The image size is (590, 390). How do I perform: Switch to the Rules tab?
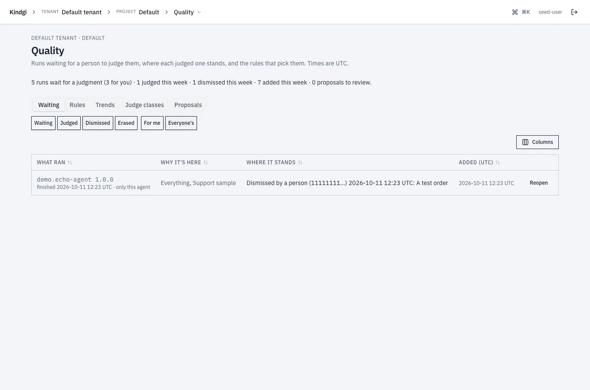pyautogui.click(x=77, y=105)
